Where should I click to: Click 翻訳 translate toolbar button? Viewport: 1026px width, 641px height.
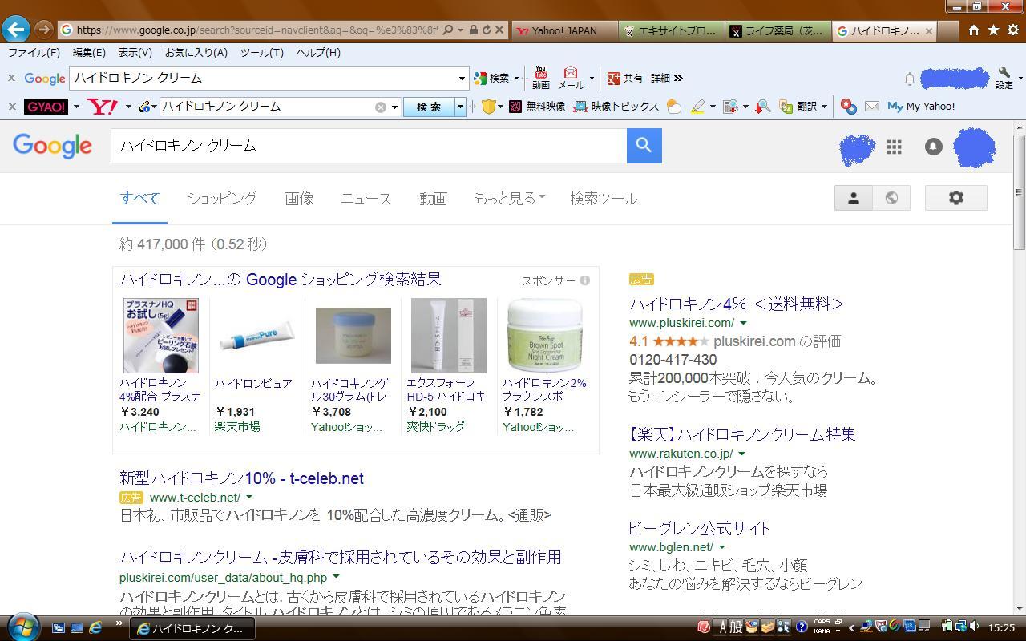click(798, 106)
